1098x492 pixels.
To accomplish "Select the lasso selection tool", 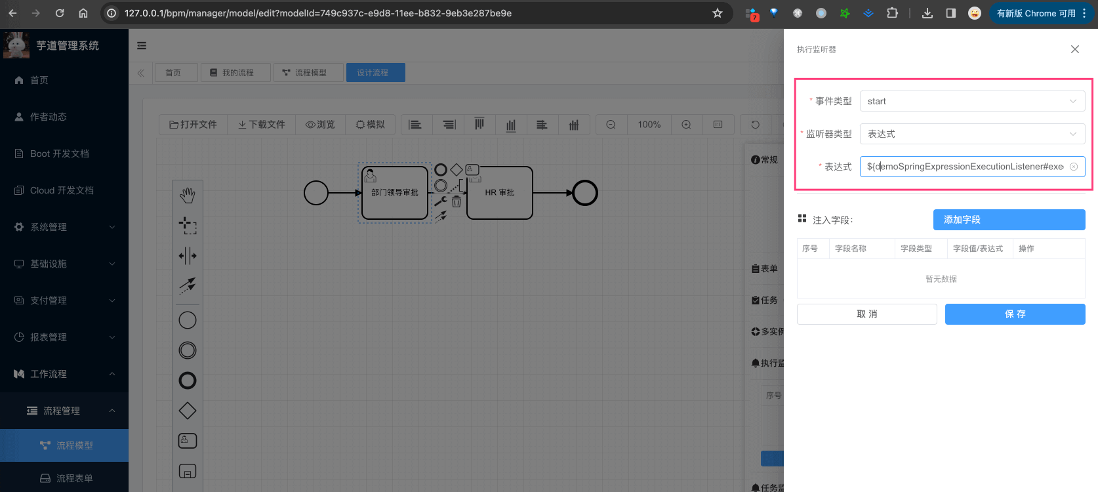I will [188, 226].
